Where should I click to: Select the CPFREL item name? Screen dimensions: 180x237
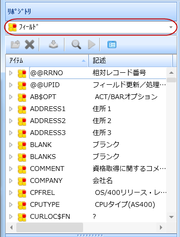[42, 192]
